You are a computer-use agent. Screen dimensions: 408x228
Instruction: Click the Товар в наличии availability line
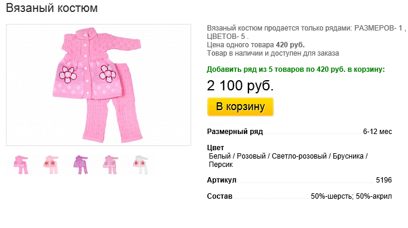click(273, 53)
